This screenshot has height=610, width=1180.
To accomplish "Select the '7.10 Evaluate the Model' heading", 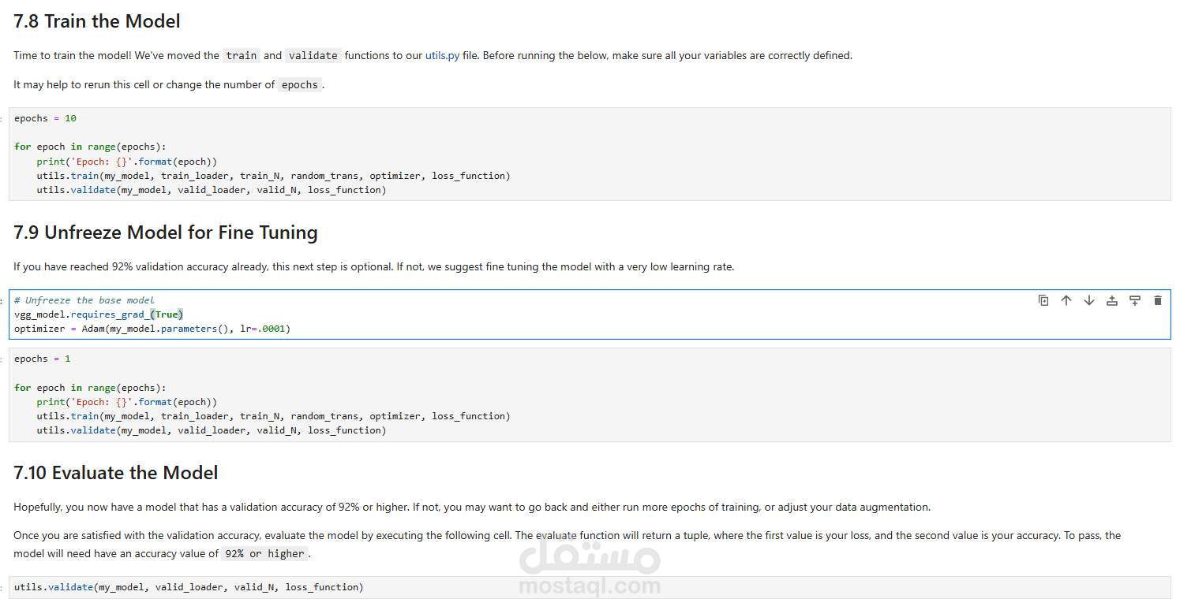I will 116,473.
